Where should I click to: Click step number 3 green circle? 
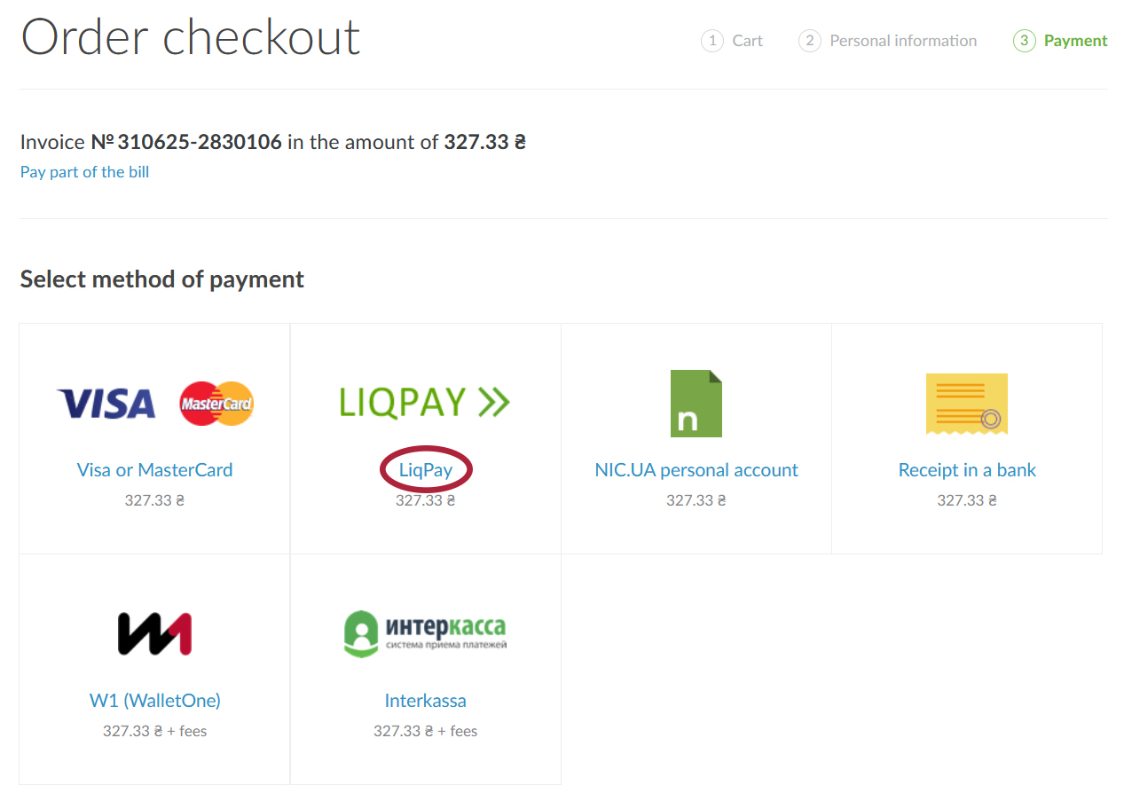tap(1025, 41)
